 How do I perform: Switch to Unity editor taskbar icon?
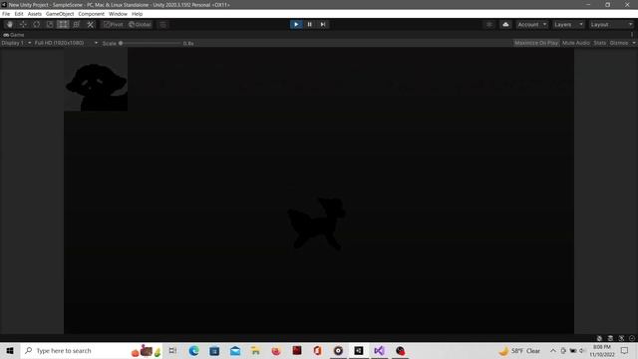tap(359, 350)
